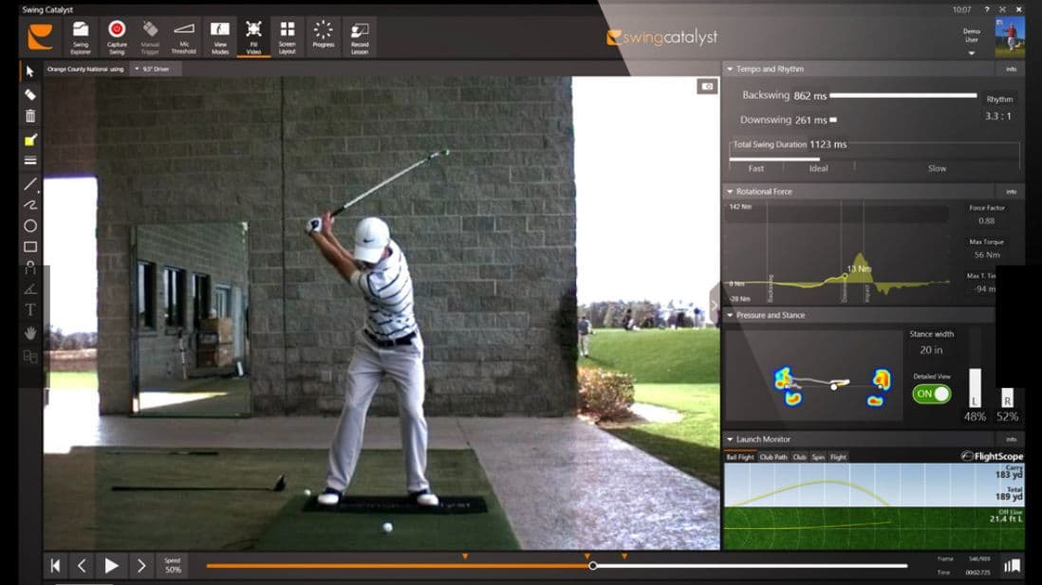The height and width of the screenshot is (585, 1042).
Task: Open the Screen Layout options
Action: coord(288,36)
